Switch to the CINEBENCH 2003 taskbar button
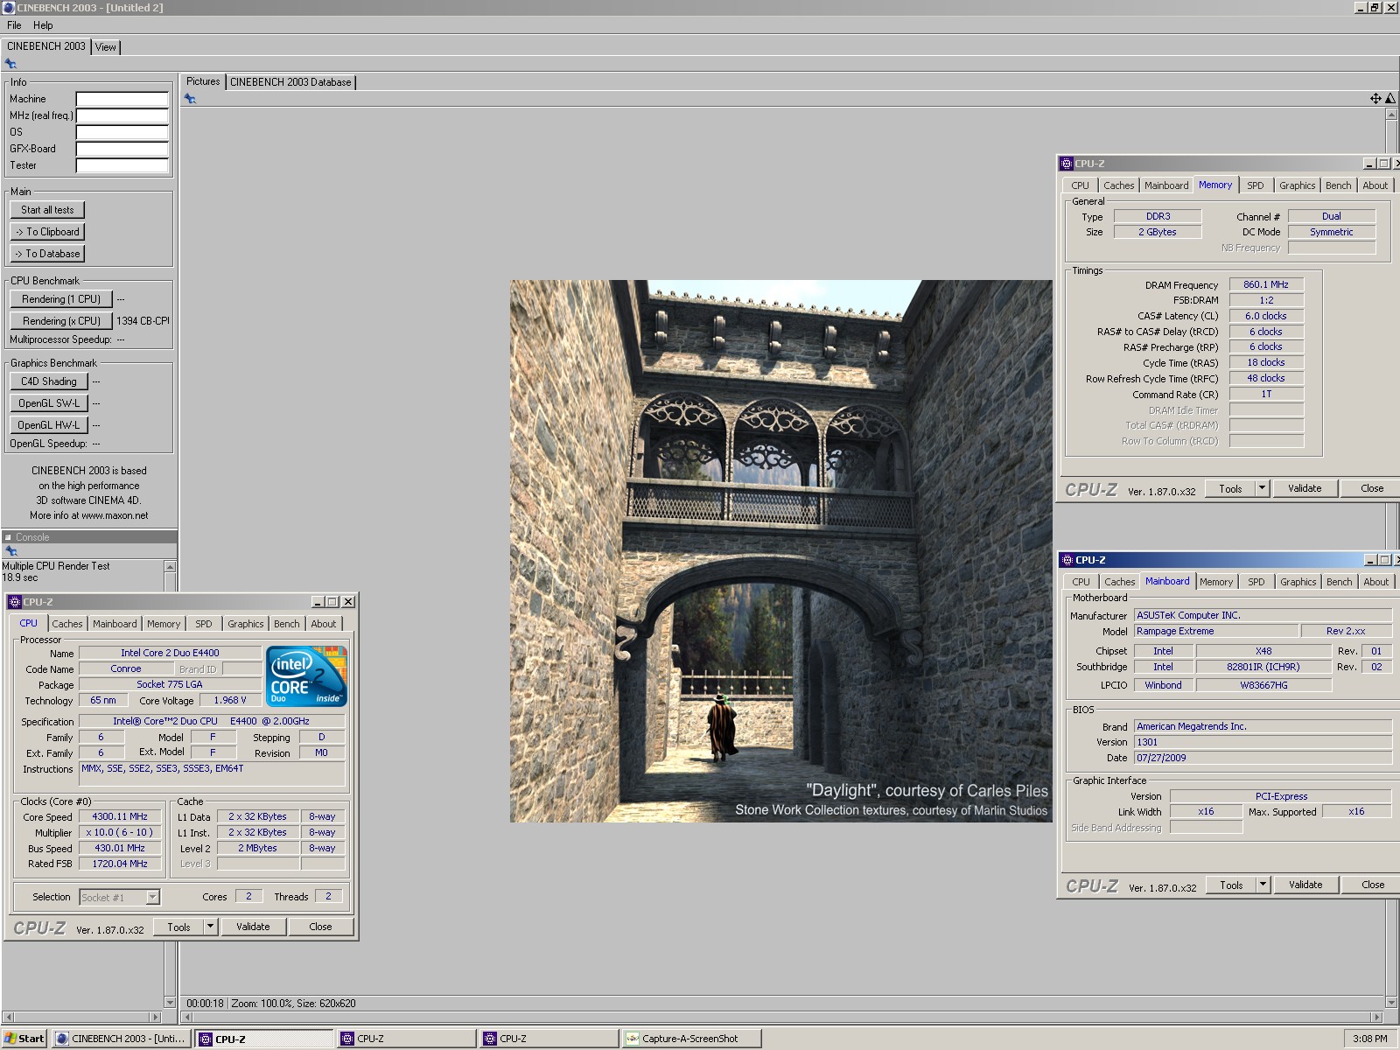The image size is (1400, 1050). [x=121, y=1039]
